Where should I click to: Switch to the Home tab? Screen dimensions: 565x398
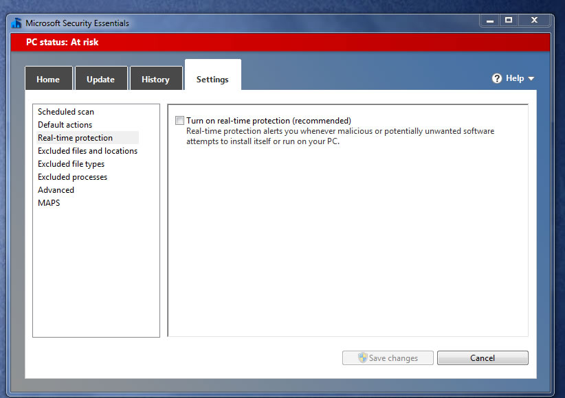point(48,78)
